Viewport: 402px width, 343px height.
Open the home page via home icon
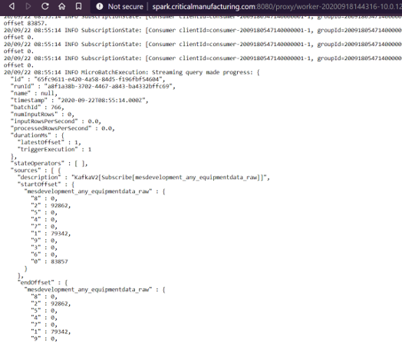62,6
